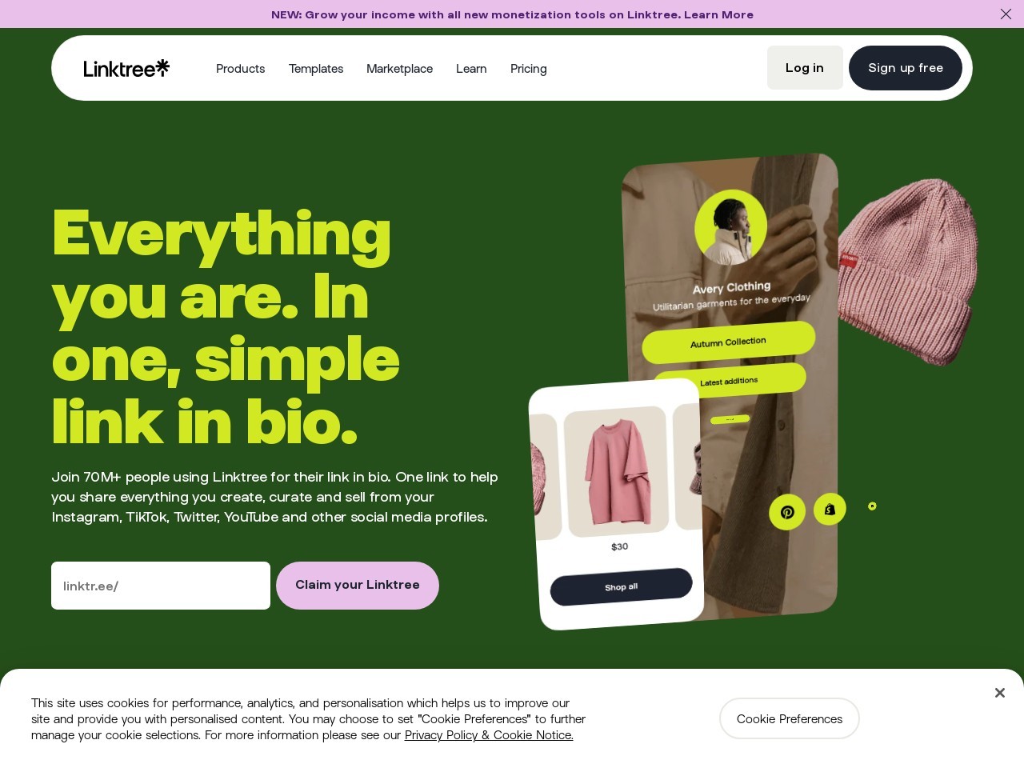Screen dimensions: 1024x768
Task: Click the pink beanie hat image
Action: pos(909,271)
